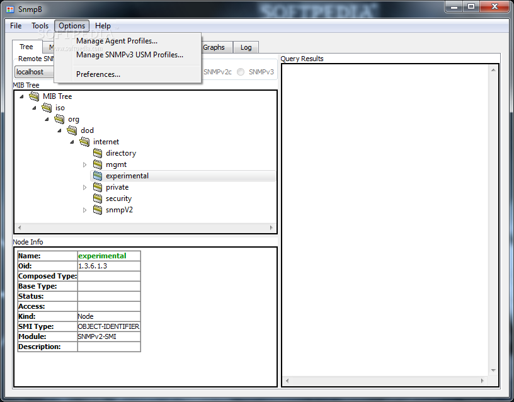Close the SnmpB window

[x=494, y=6]
